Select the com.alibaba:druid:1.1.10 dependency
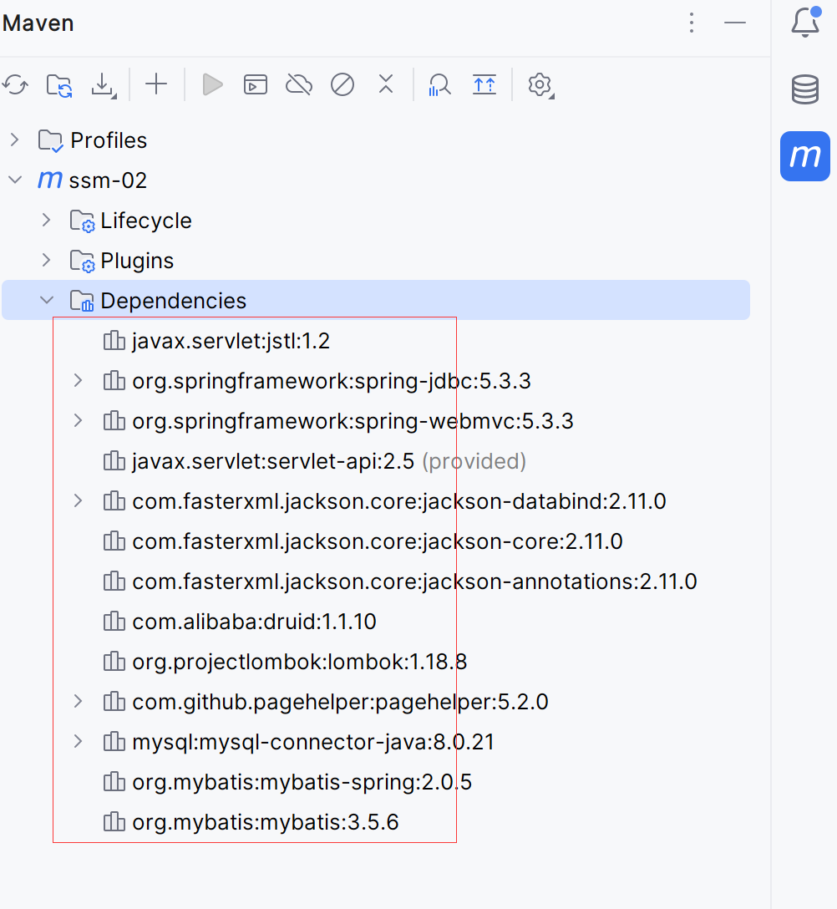The height and width of the screenshot is (909, 837). 254,622
